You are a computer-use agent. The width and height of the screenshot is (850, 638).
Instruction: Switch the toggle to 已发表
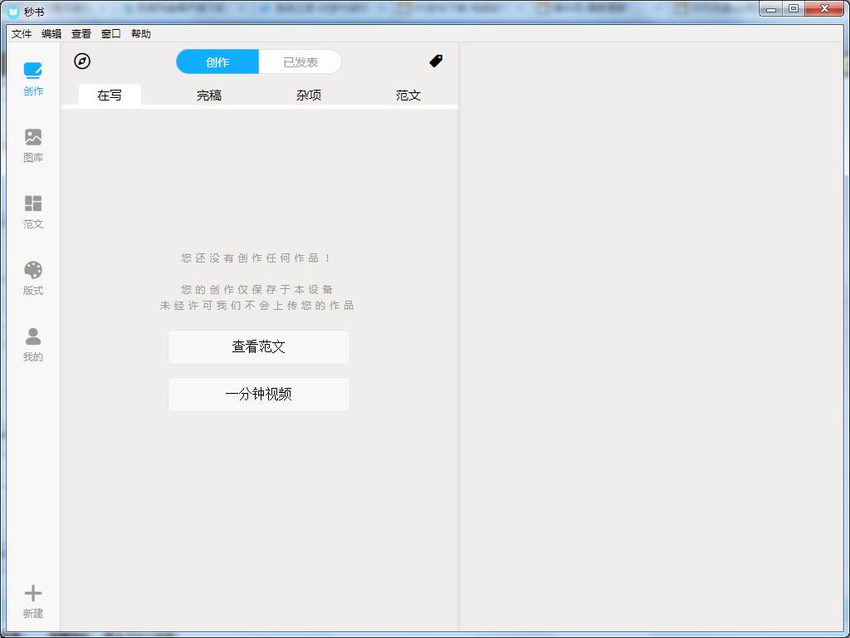(x=300, y=62)
